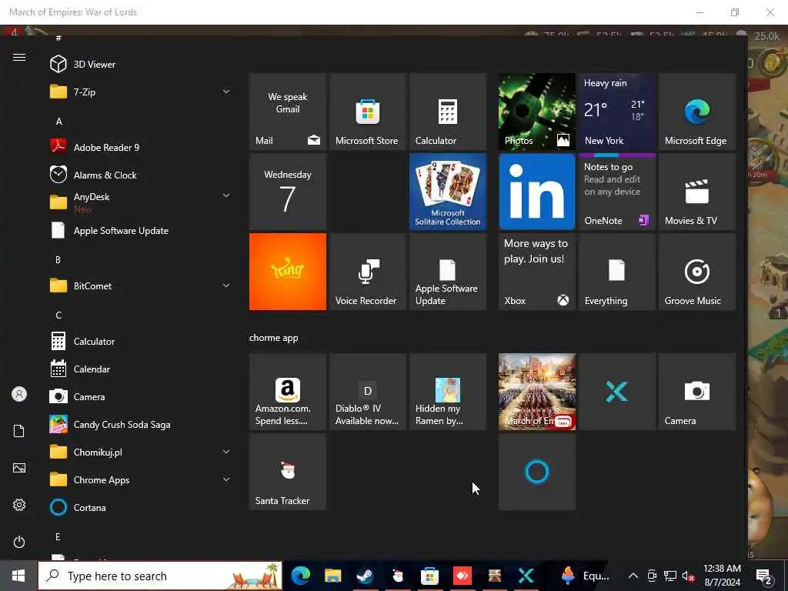Open the Hidden my Ramen tile

pos(448,392)
